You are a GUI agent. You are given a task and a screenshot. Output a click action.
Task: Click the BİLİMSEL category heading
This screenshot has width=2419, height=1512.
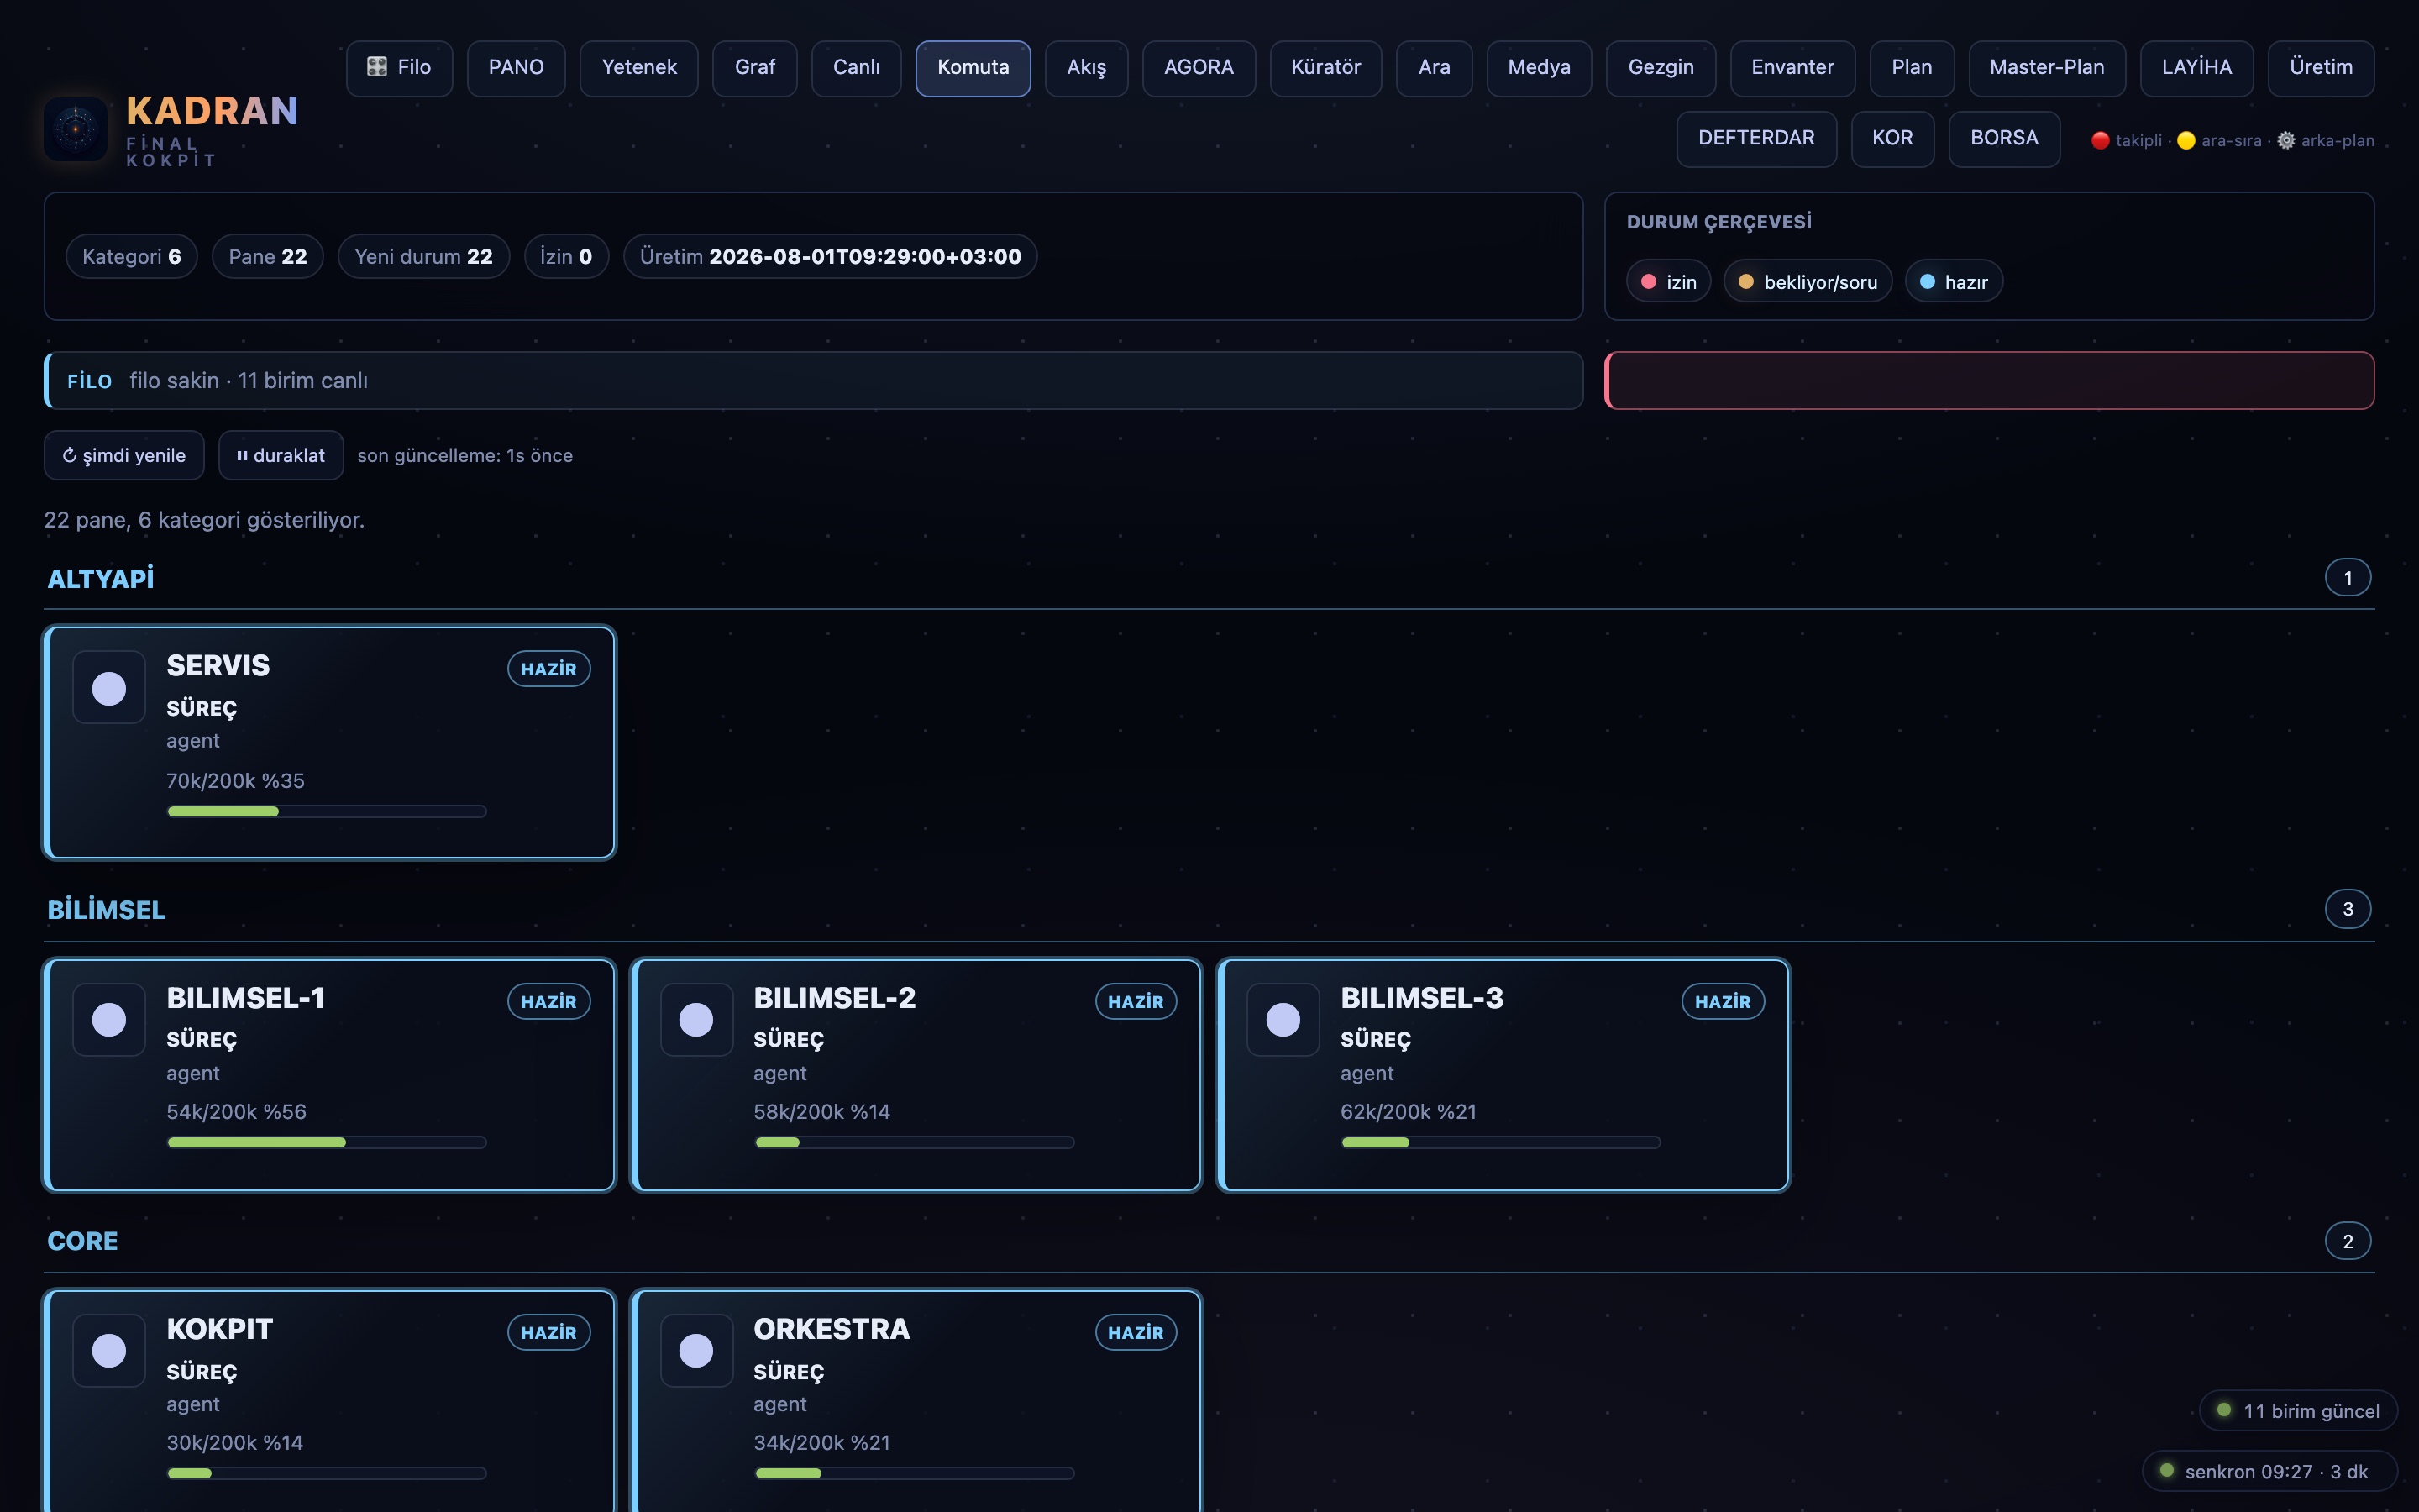(107, 910)
